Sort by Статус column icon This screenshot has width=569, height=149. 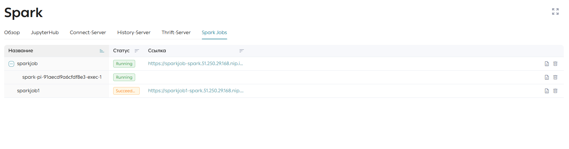coord(137,51)
